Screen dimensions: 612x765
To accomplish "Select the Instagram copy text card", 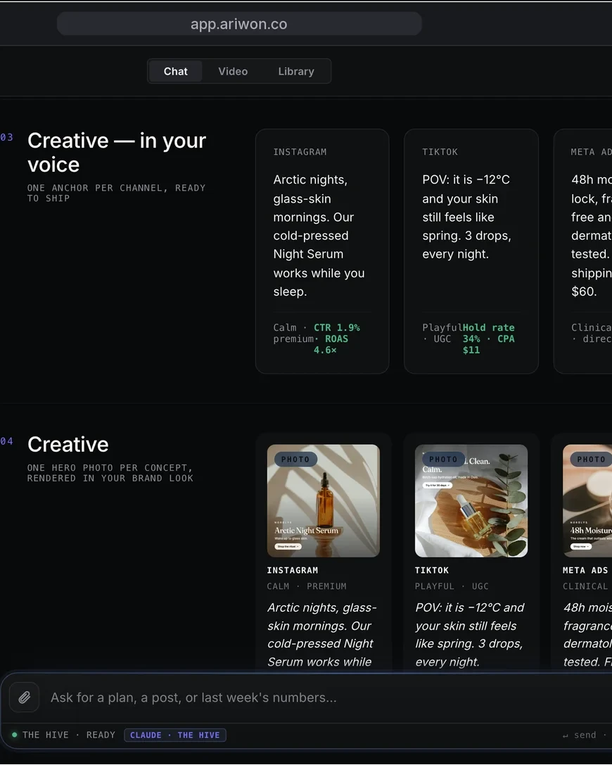I will 322,251.
